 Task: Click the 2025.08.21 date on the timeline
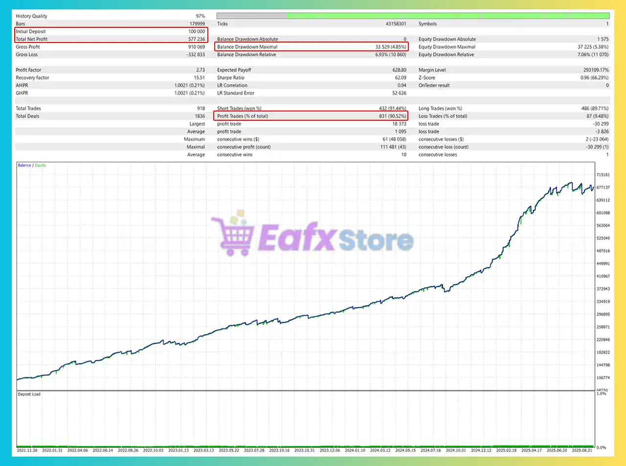point(582,450)
